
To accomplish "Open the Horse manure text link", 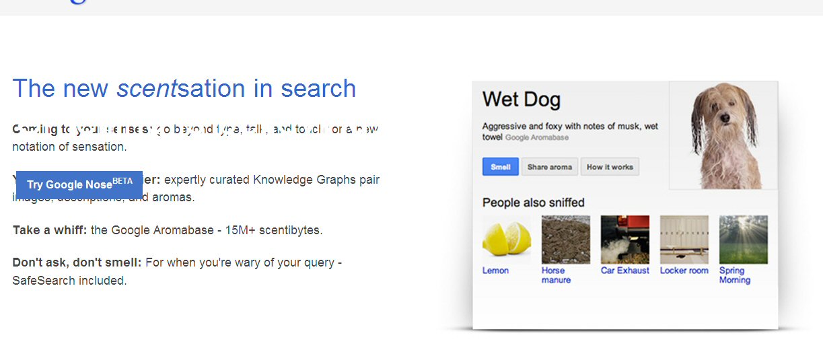I will 556,275.
